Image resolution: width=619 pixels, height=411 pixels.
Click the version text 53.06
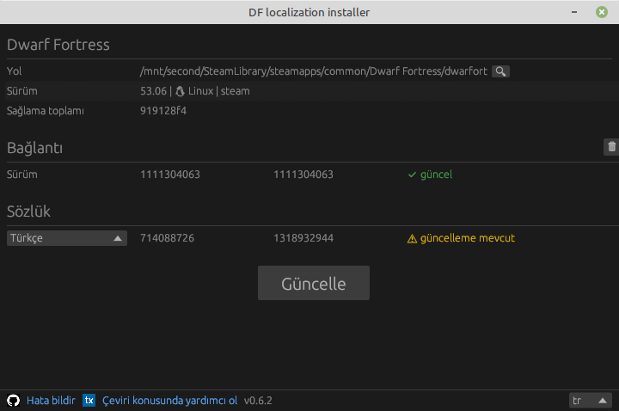click(x=153, y=91)
